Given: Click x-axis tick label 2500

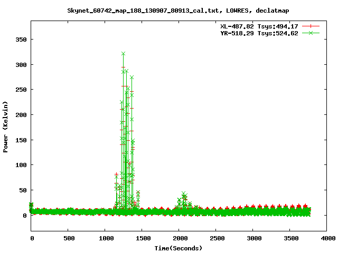Looking at the screenshot, I should 217,238.
